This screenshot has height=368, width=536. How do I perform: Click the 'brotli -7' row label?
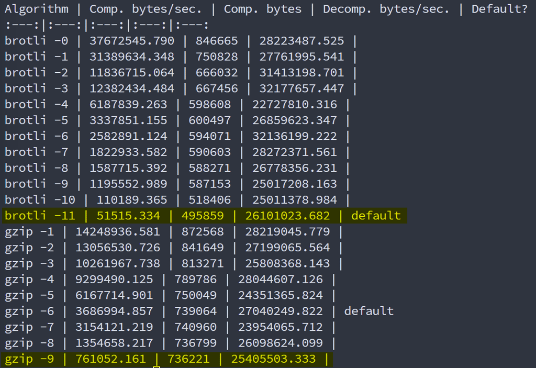[37, 152]
